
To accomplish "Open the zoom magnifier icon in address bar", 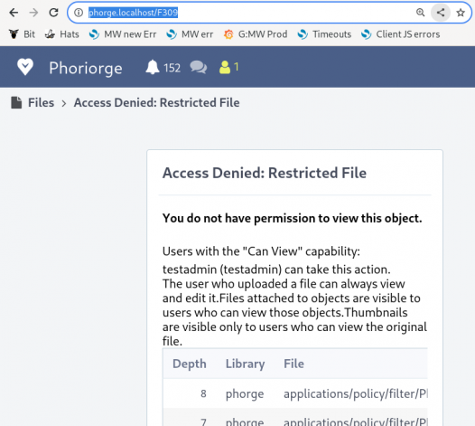I will click(420, 13).
